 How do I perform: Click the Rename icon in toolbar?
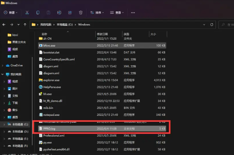pyautogui.click(x=59, y=12)
